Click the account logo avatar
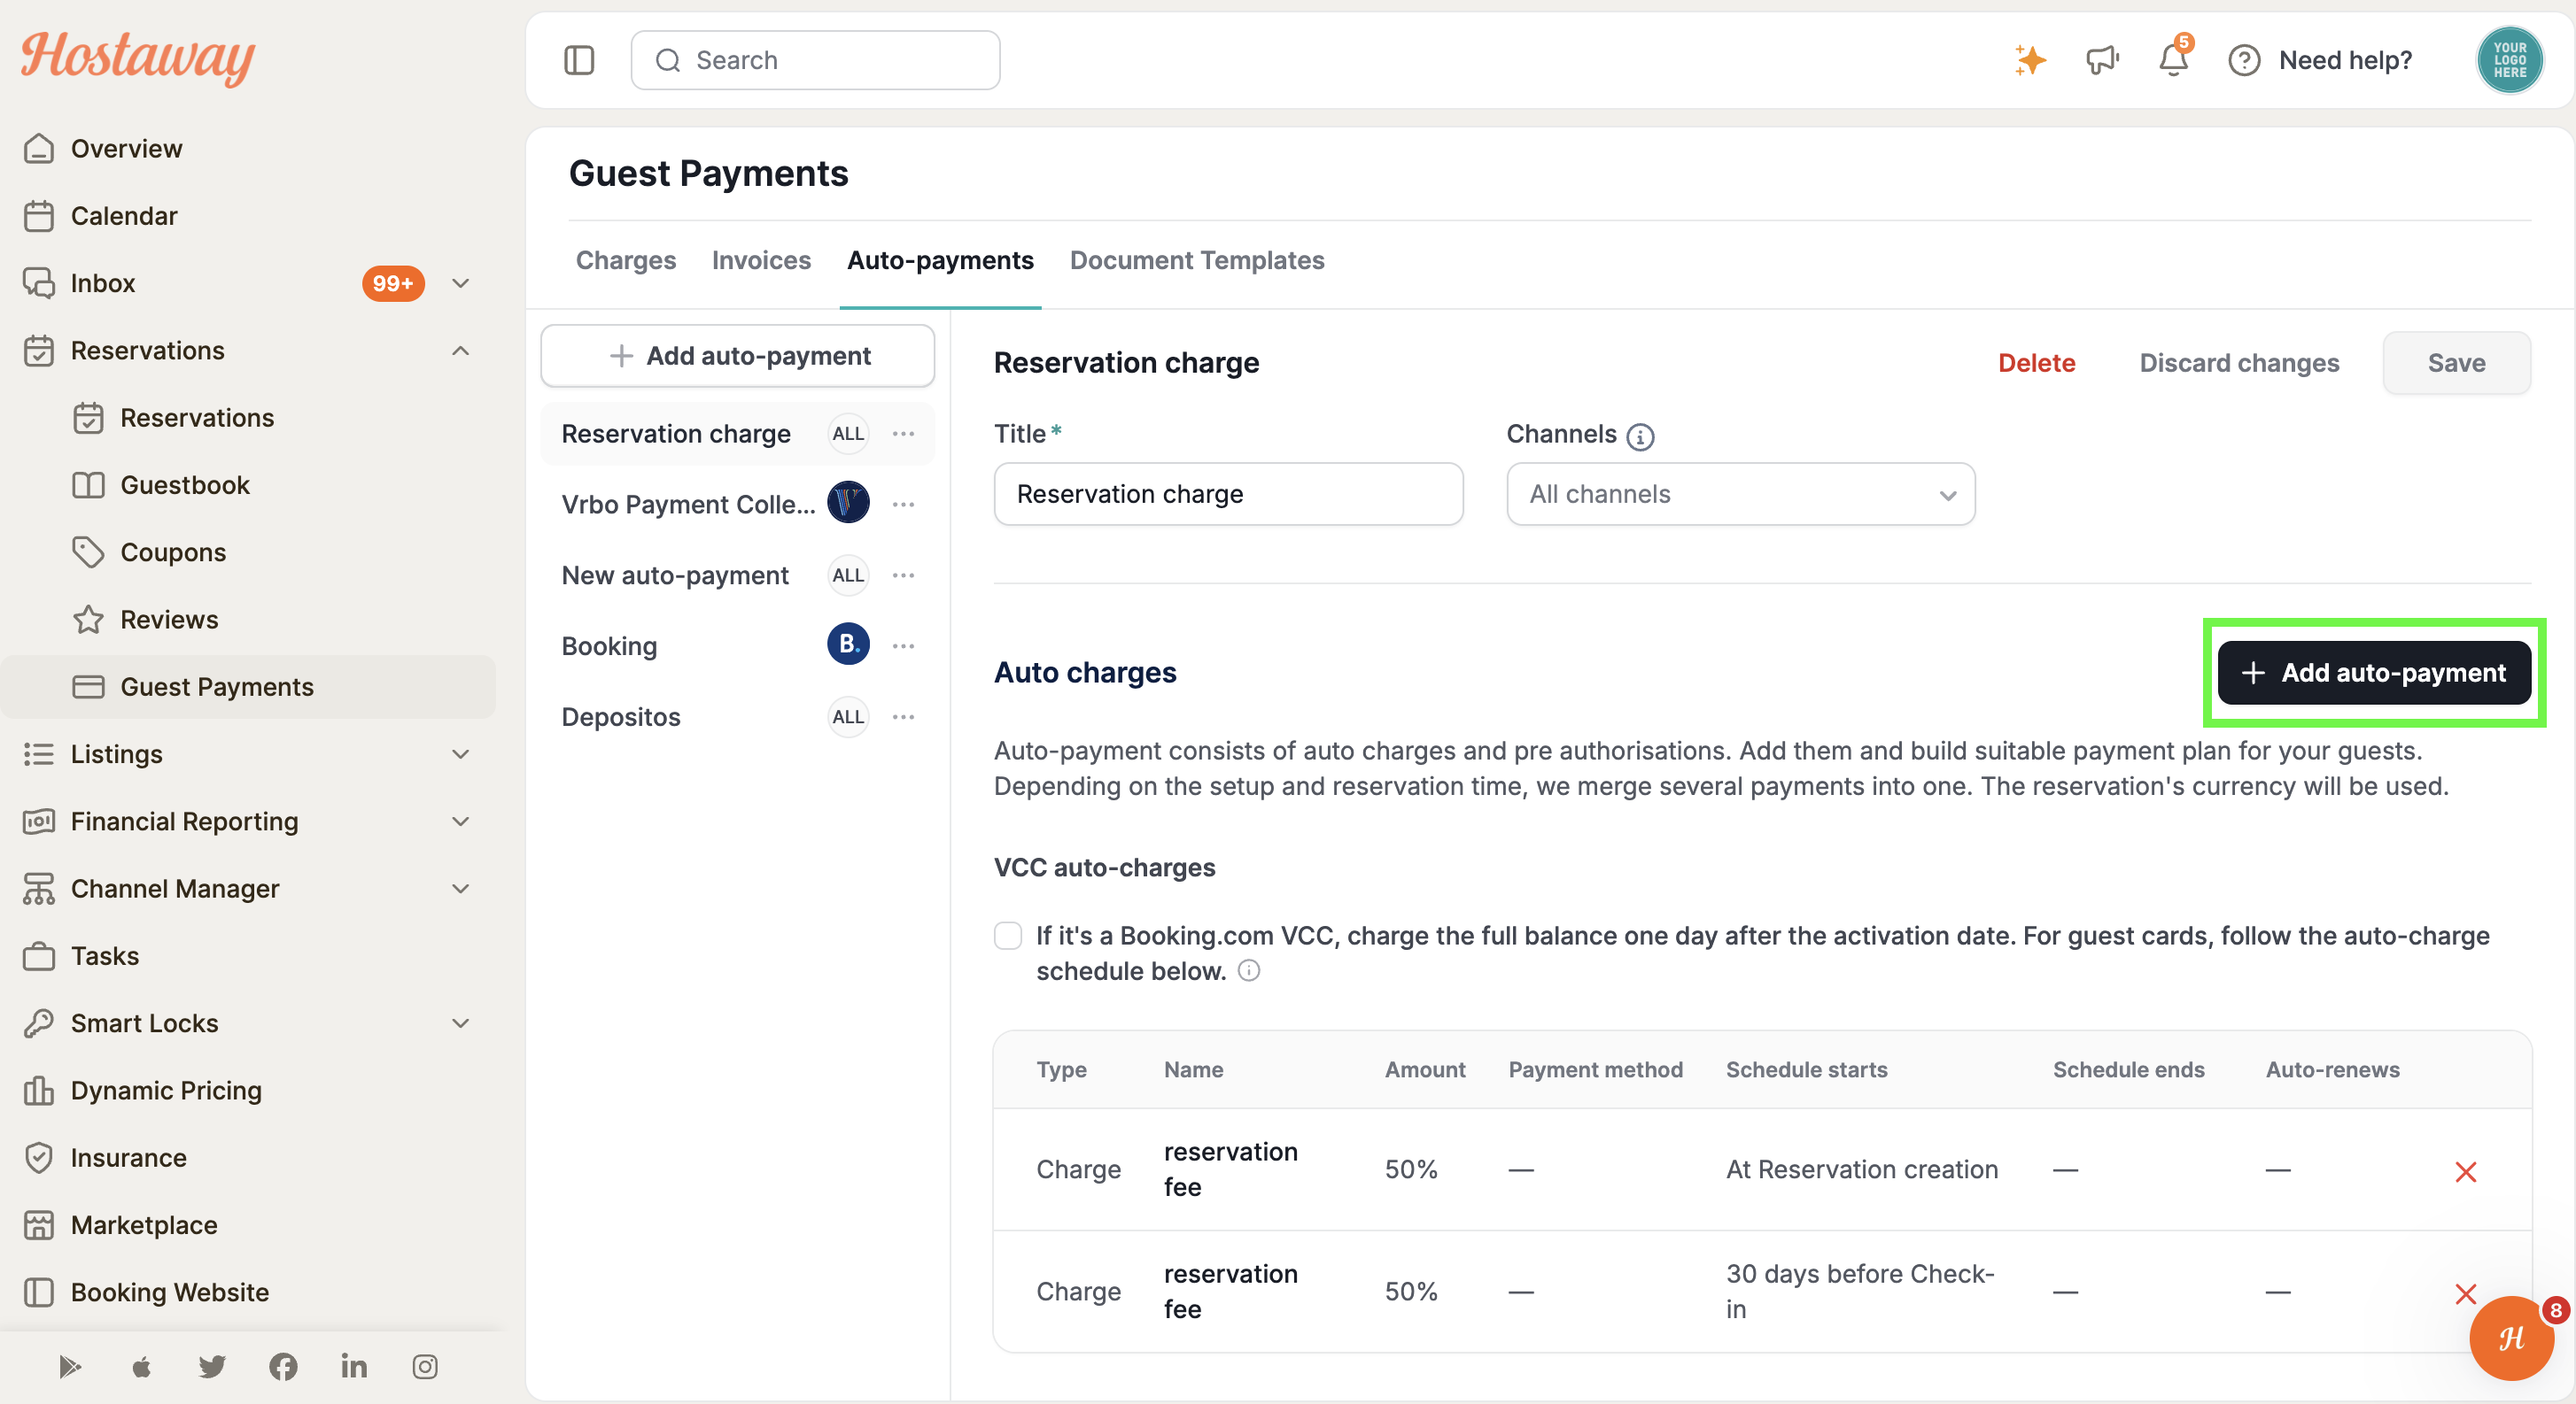 coord(2509,60)
